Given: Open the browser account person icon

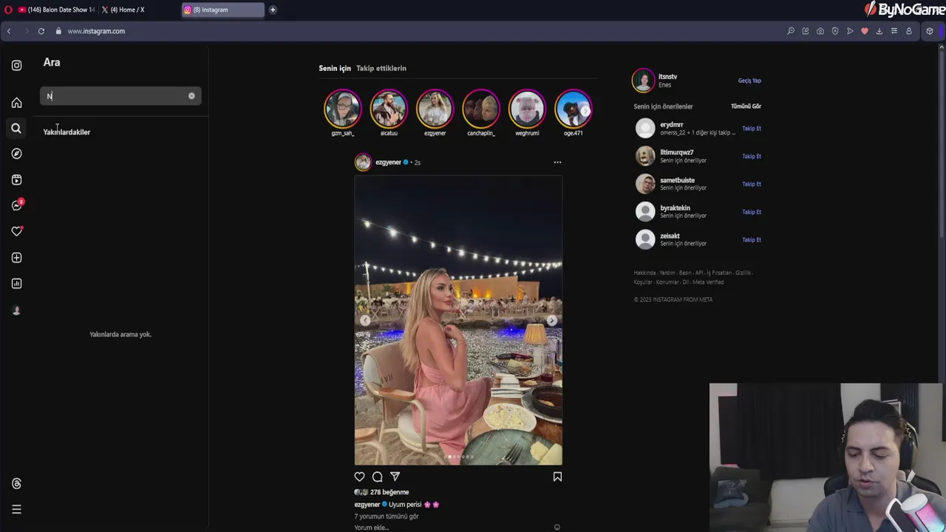Looking at the screenshot, I should coord(909,31).
